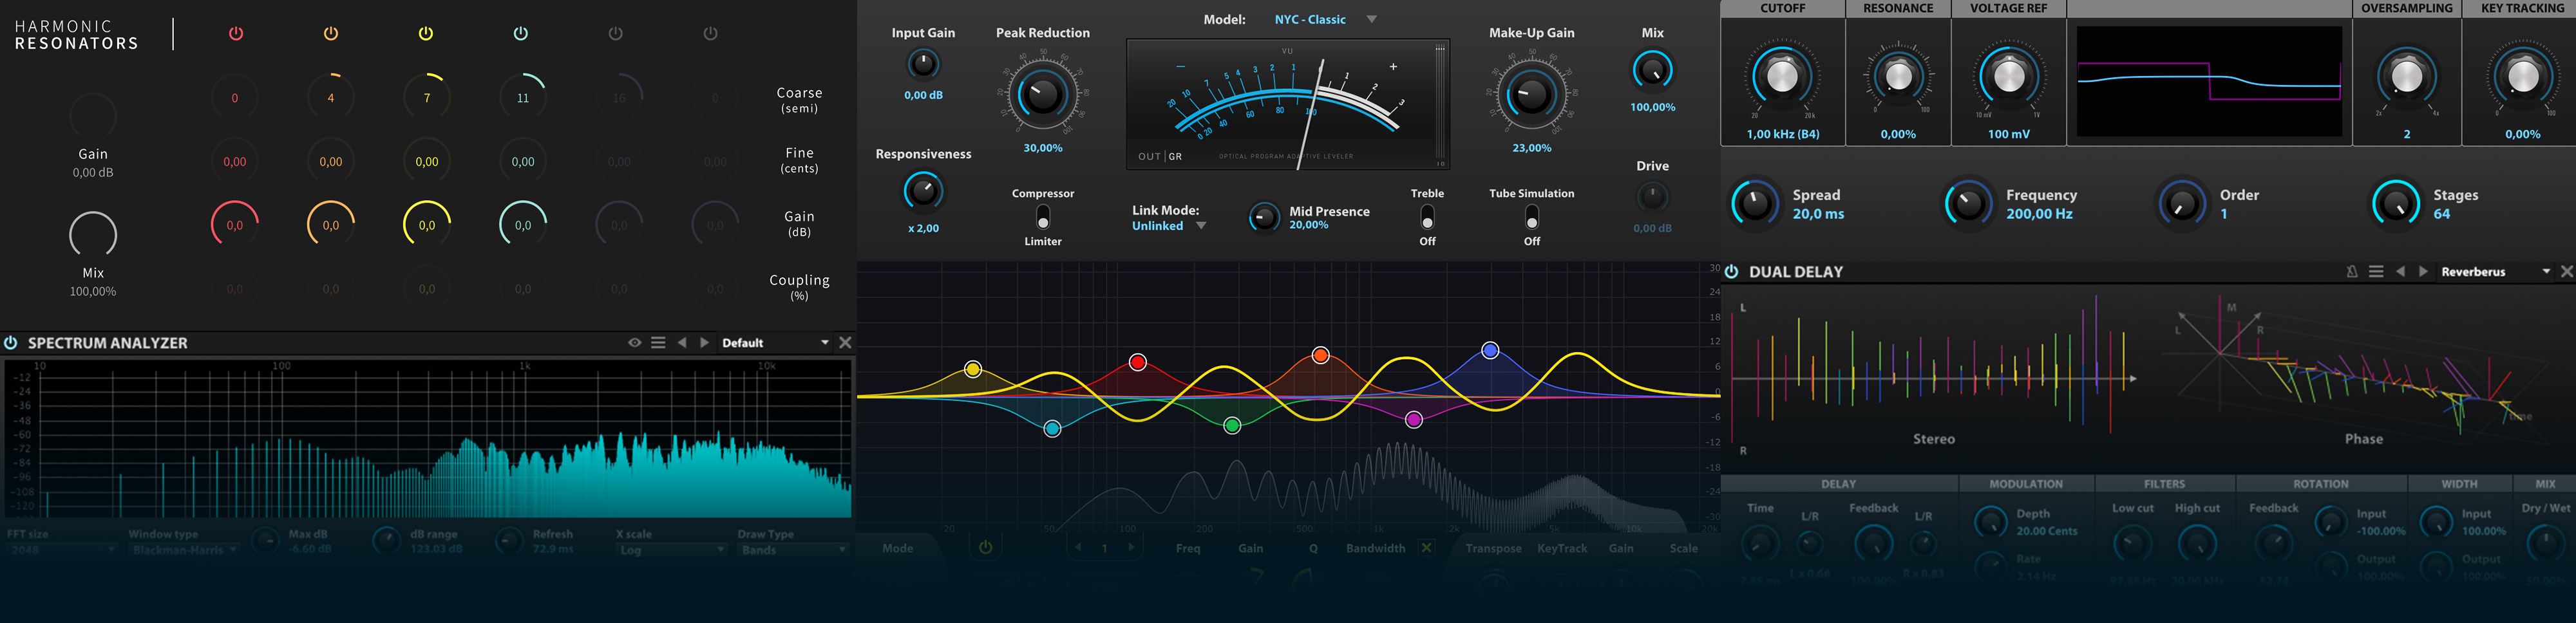Screen dimensions: 2576x623
Task: Click the OUT meter mode label
Action: click(x=1149, y=157)
